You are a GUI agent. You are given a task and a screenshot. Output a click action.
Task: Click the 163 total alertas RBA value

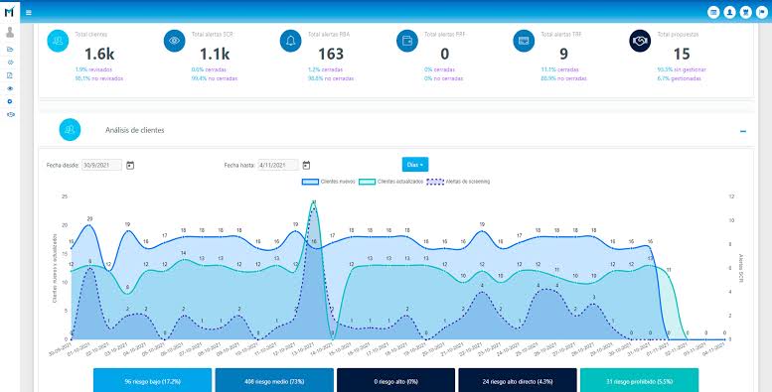pos(331,54)
